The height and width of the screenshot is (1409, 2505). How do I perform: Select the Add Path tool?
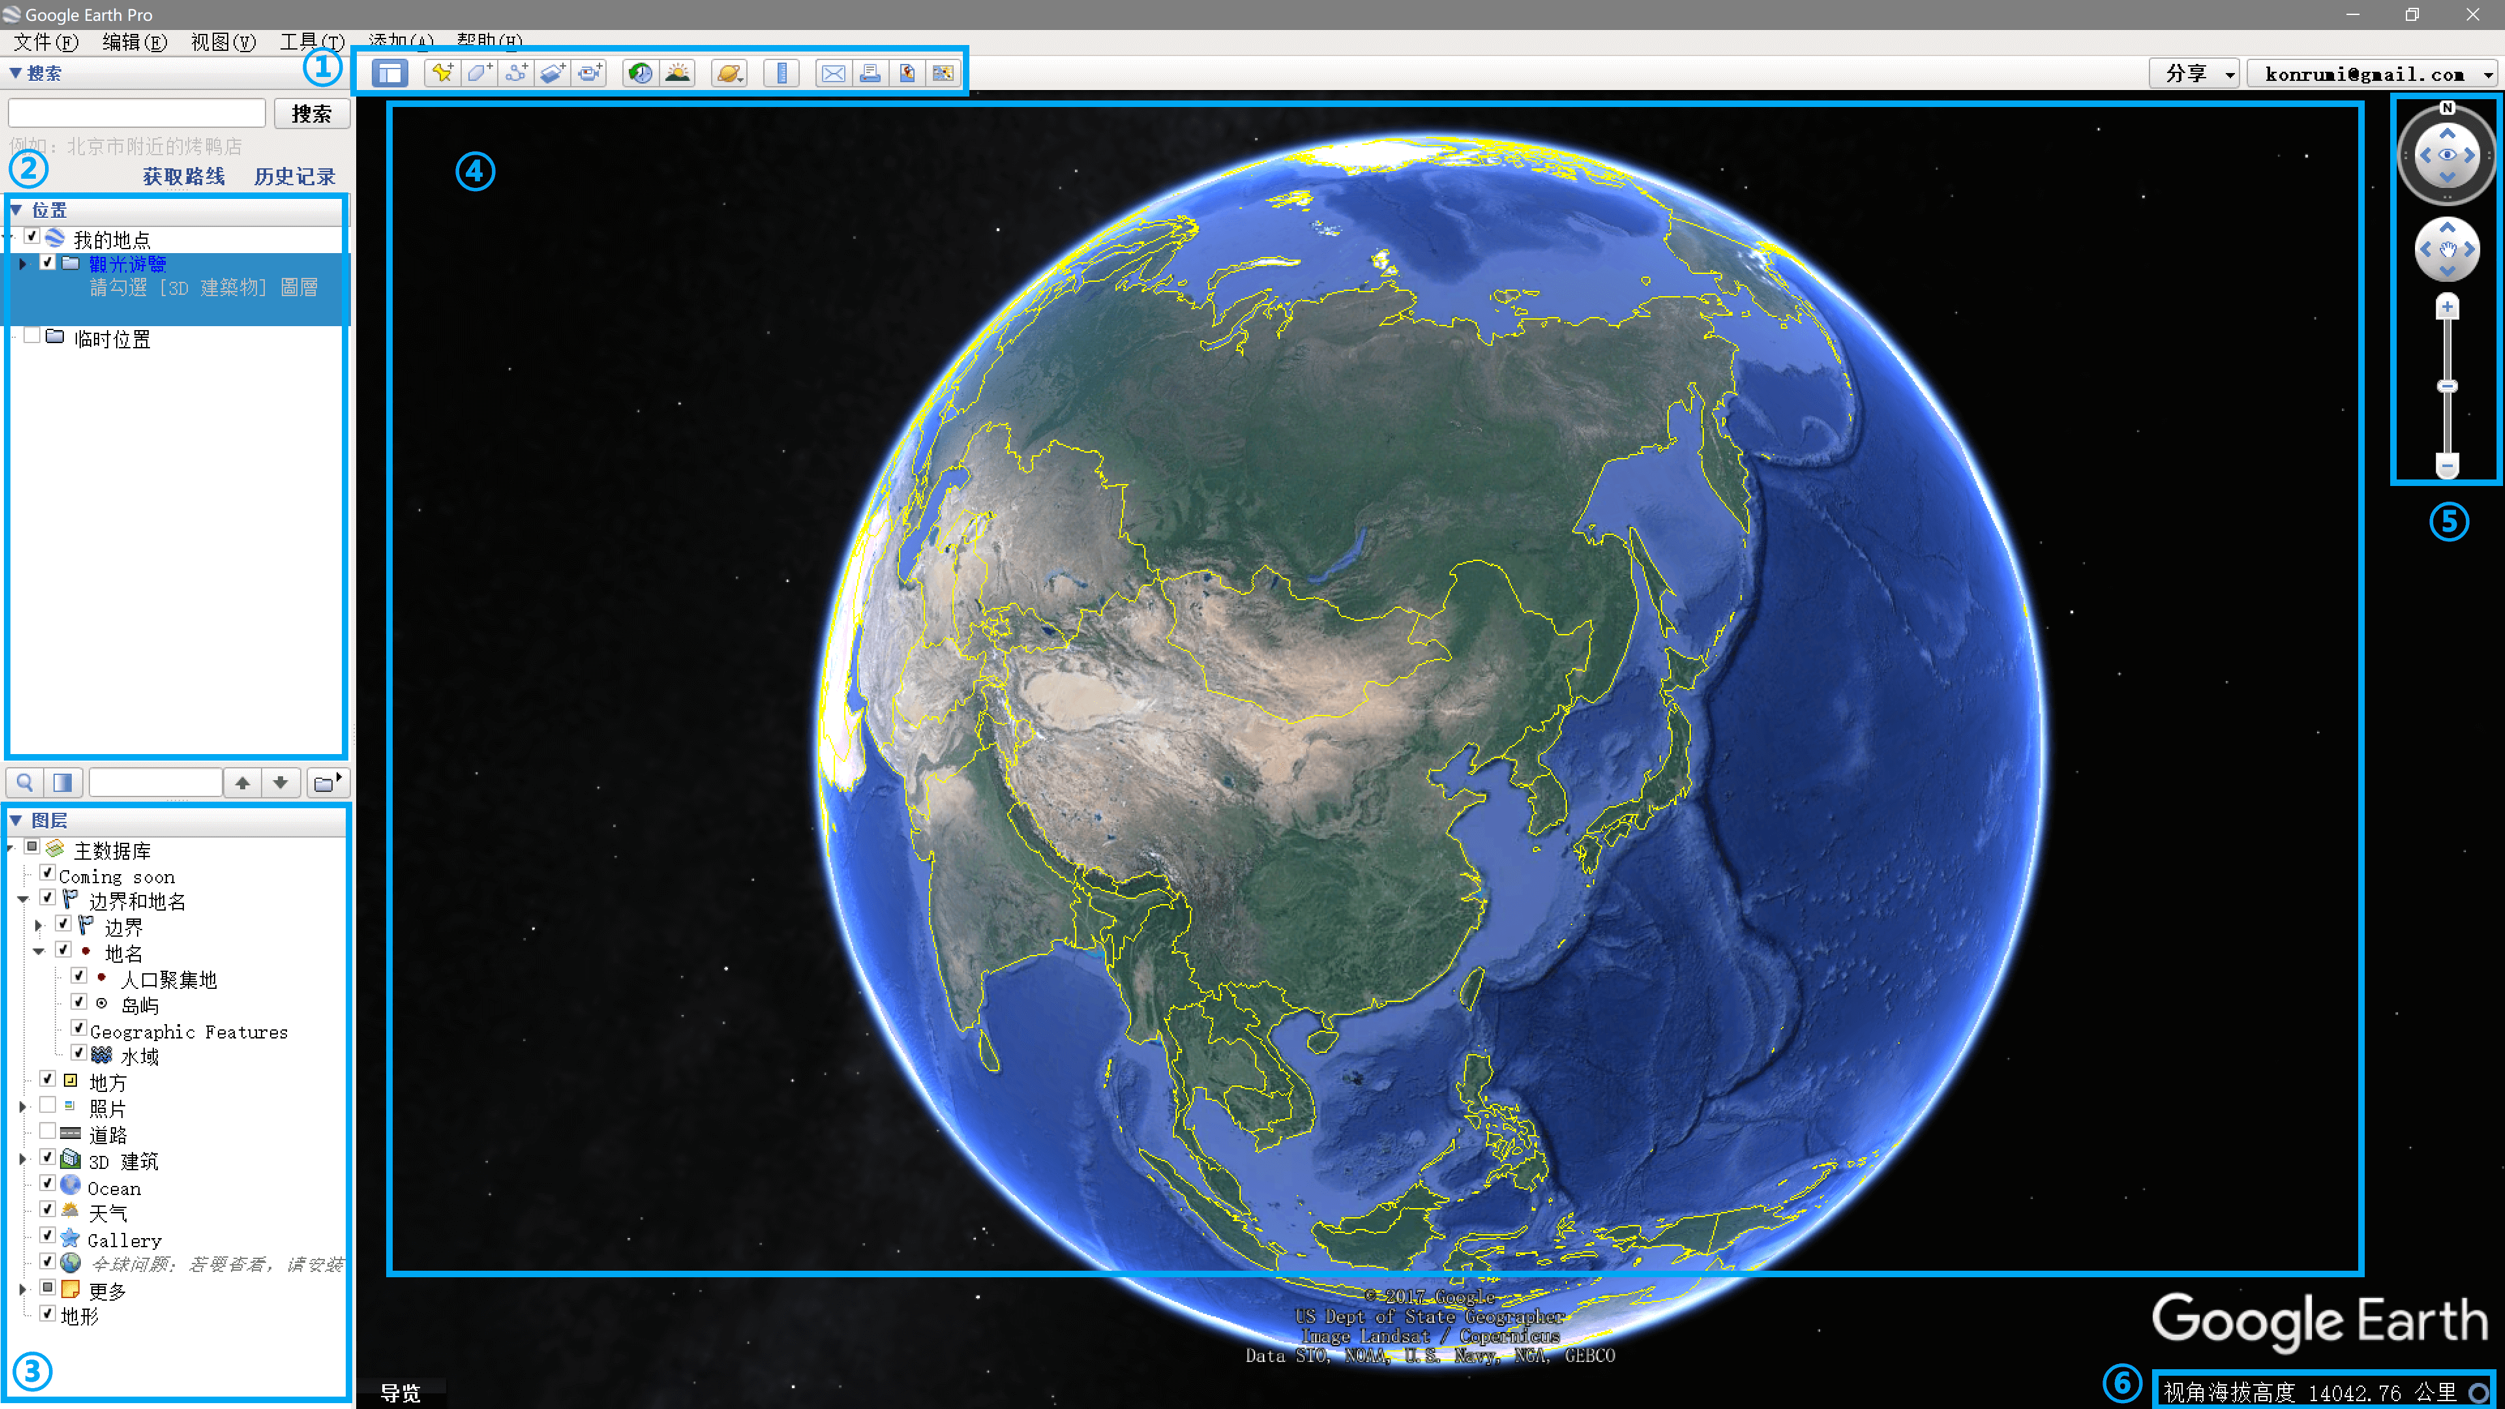pos(517,73)
